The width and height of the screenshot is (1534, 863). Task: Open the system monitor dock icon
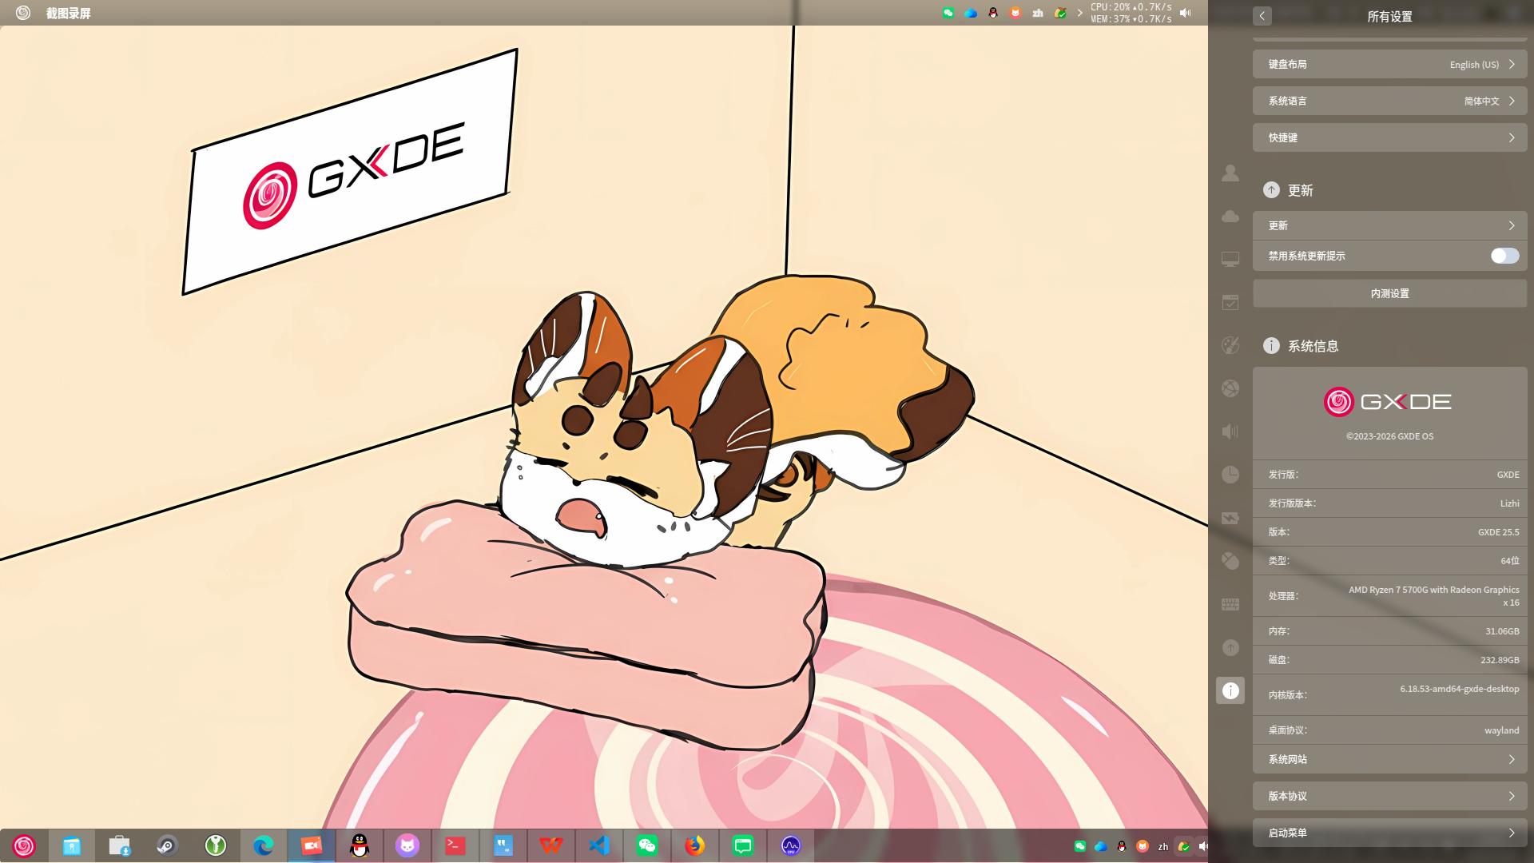click(x=791, y=845)
